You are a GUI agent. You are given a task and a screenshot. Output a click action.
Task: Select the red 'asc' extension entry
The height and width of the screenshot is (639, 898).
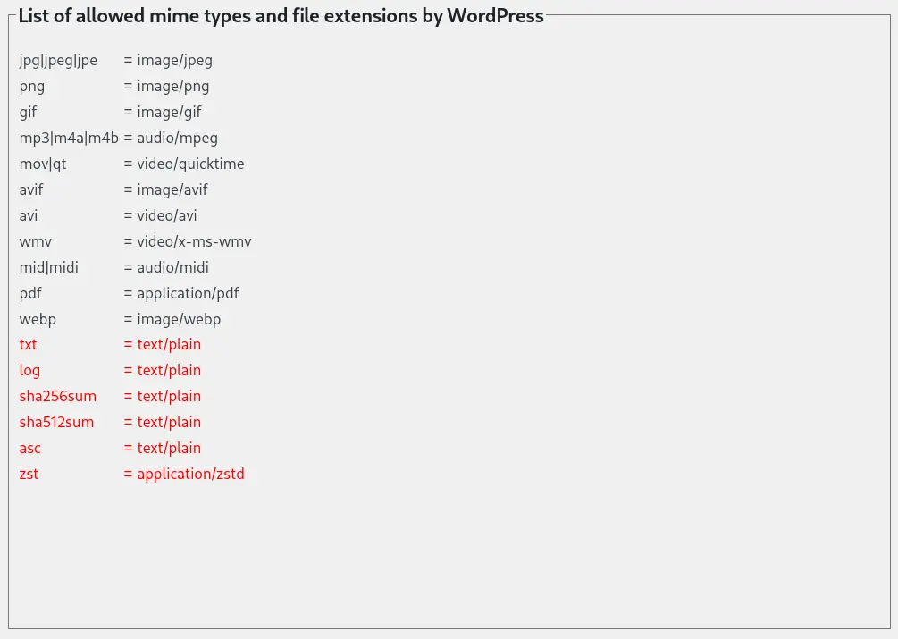pos(29,448)
